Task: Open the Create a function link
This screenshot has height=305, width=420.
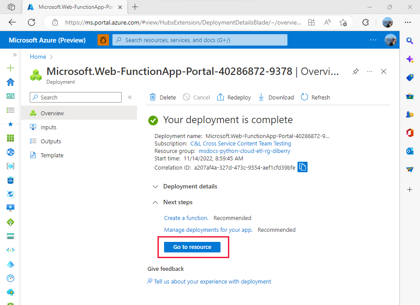Action: [186, 218]
